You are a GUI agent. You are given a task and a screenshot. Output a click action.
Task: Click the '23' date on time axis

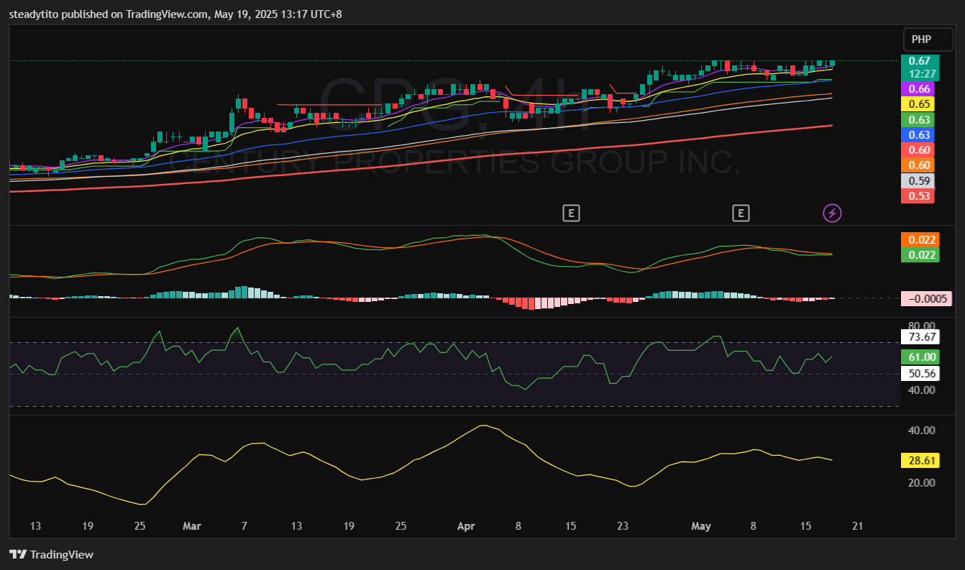(623, 526)
